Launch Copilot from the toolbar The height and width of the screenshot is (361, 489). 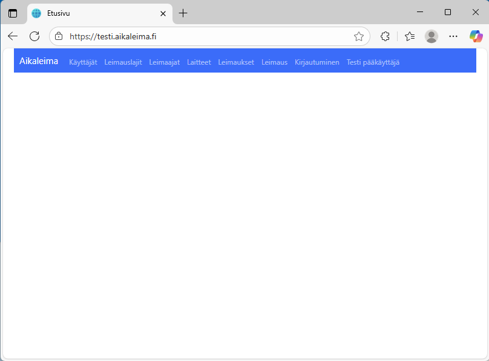point(476,36)
